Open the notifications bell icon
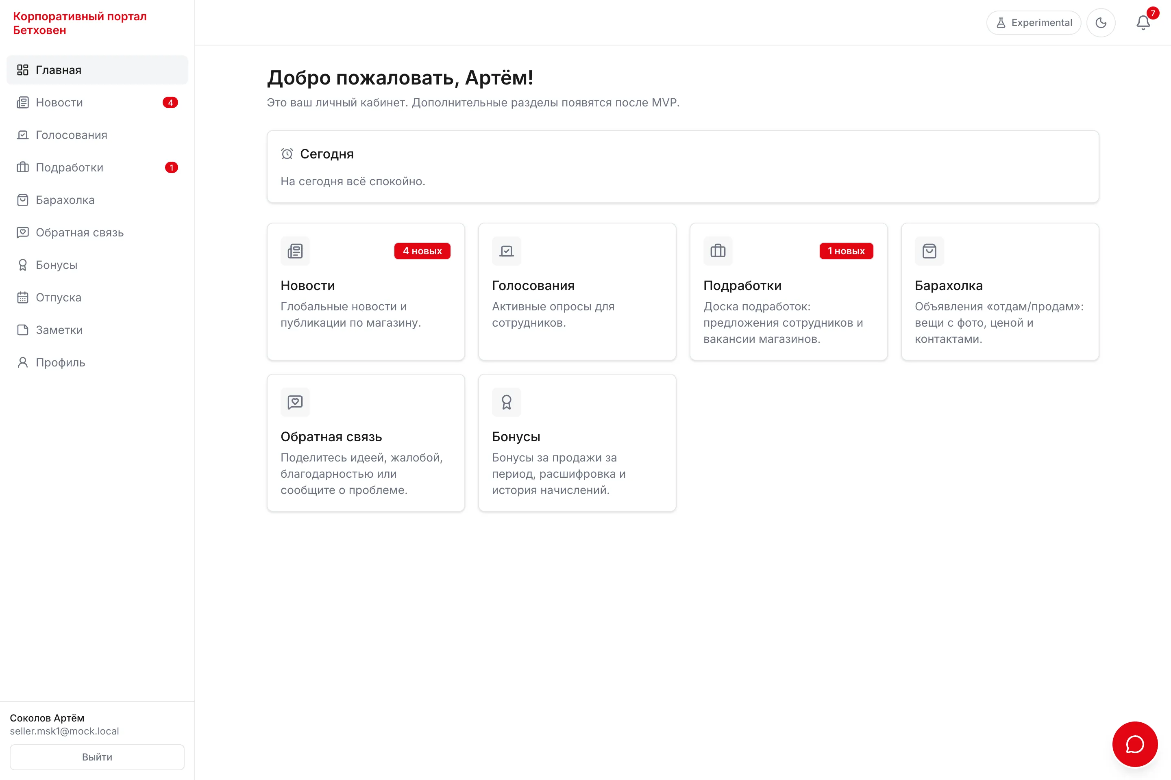1171x780 pixels. (1143, 23)
